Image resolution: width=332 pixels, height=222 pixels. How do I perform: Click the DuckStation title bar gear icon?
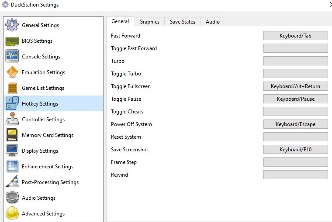click(x=5, y=4)
